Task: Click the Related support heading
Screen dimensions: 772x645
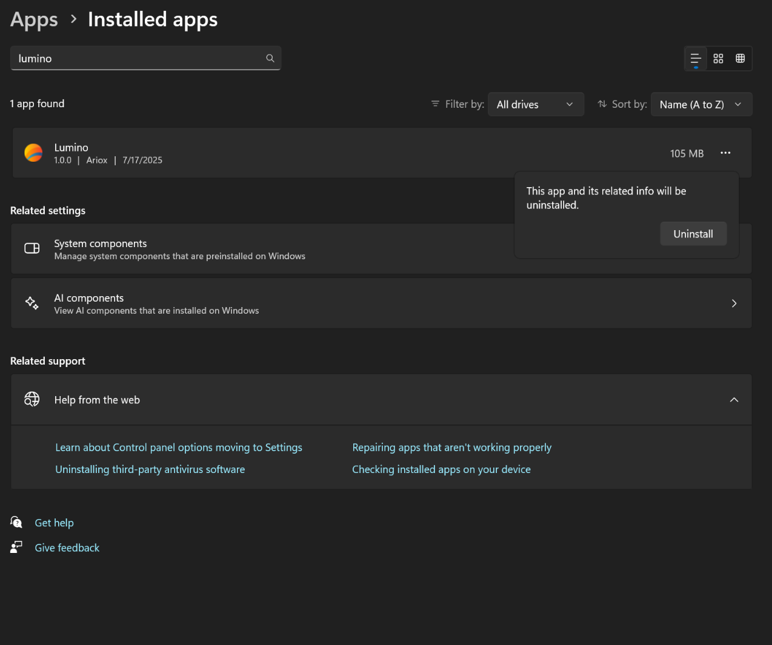Action: click(48, 361)
